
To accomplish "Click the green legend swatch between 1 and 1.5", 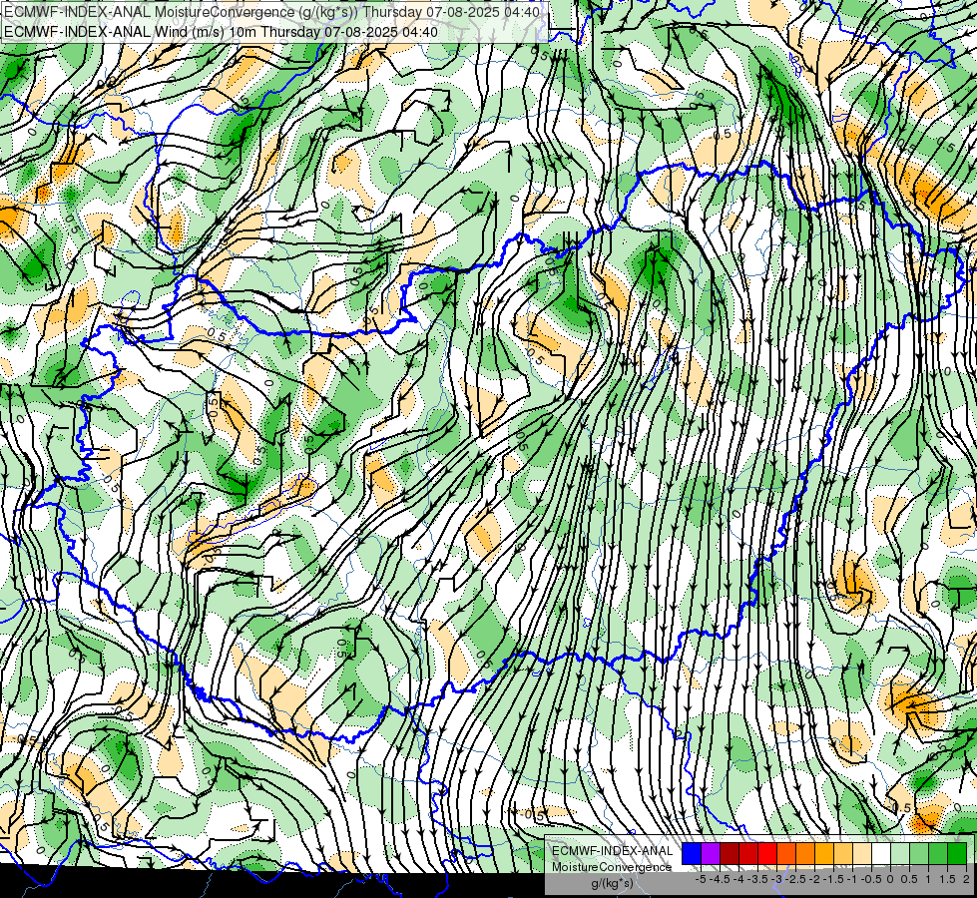I will click(x=938, y=854).
